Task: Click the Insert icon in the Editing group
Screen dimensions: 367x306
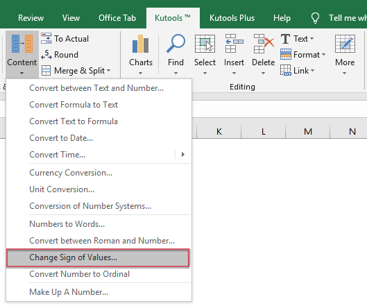Action: [234, 44]
